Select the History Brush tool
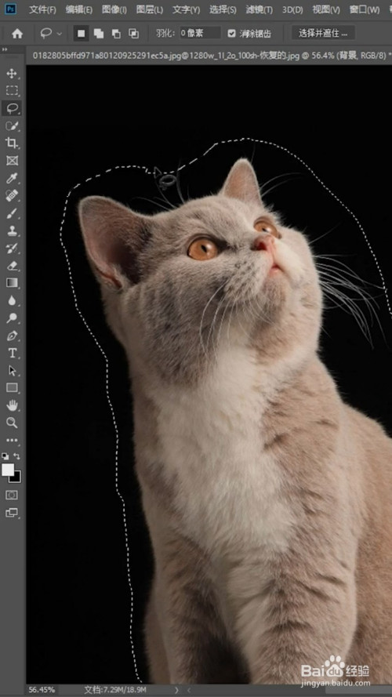 tap(12, 248)
